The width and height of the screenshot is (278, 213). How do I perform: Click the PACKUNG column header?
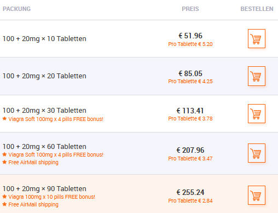16,9
